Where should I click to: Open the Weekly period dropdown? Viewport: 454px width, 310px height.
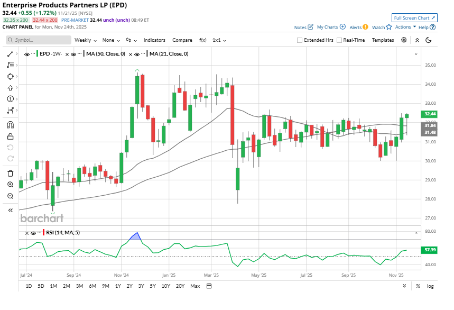86,40
